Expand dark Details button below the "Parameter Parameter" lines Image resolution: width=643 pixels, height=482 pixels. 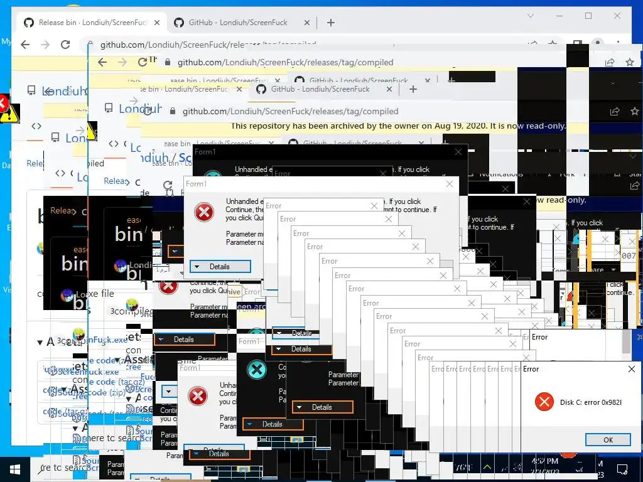(322, 407)
